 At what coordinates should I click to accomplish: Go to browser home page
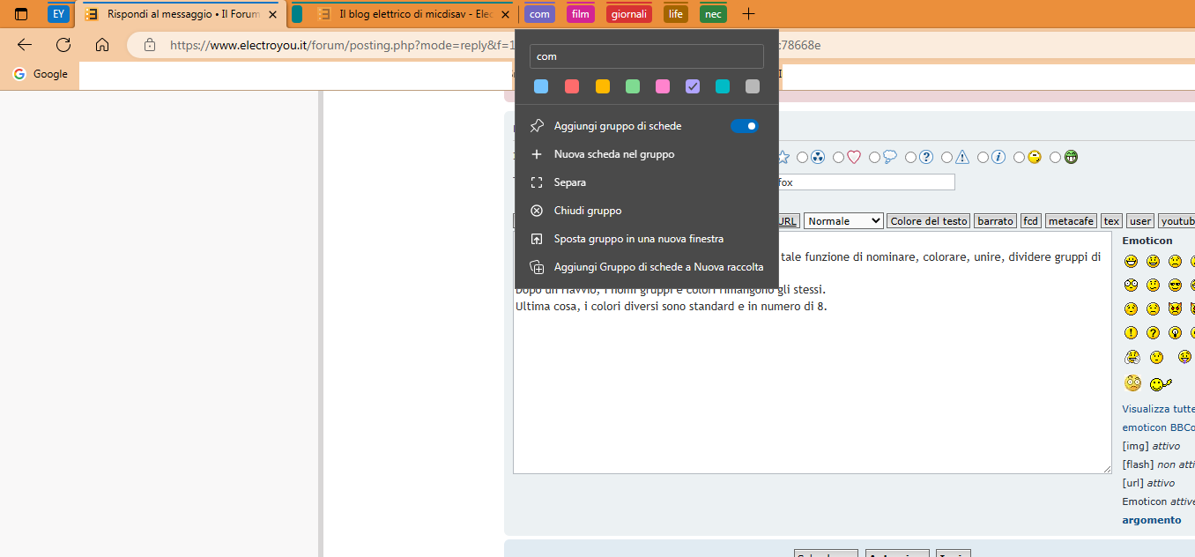102,45
